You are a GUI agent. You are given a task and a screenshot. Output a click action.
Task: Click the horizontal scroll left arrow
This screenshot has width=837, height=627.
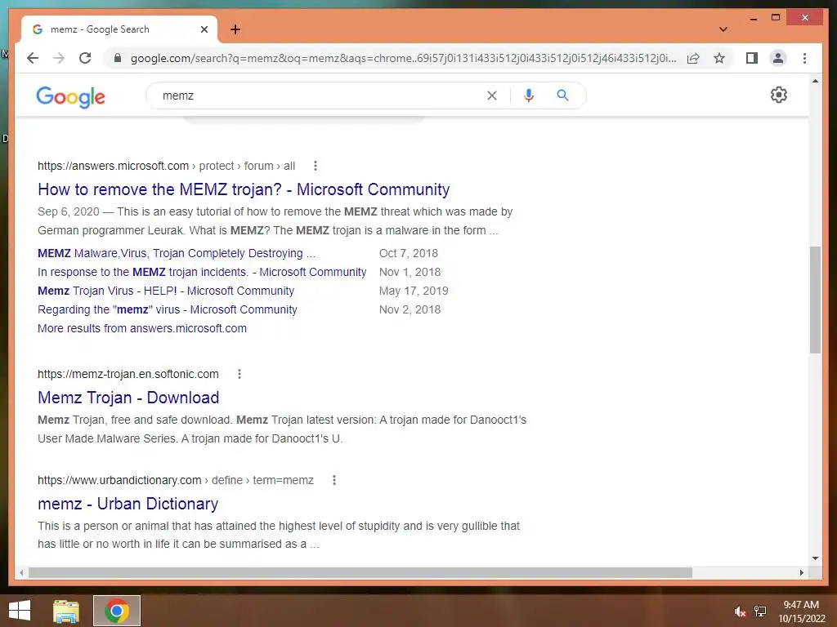(20, 572)
